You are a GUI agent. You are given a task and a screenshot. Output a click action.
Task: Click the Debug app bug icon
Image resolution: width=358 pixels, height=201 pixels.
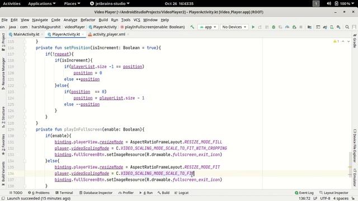(274, 27)
